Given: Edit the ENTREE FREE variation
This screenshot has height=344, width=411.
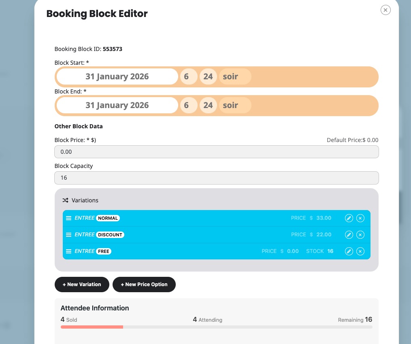Looking at the screenshot, I should [349, 251].
